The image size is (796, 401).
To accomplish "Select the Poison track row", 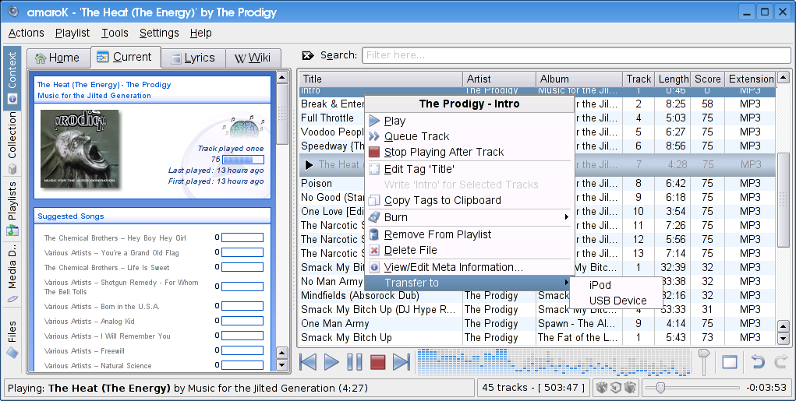I will [x=538, y=183].
